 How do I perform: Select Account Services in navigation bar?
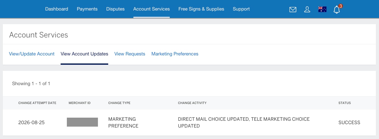point(151,9)
